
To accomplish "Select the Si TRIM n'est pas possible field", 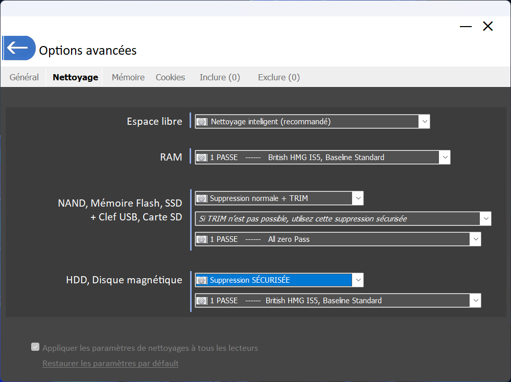I will (337, 219).
